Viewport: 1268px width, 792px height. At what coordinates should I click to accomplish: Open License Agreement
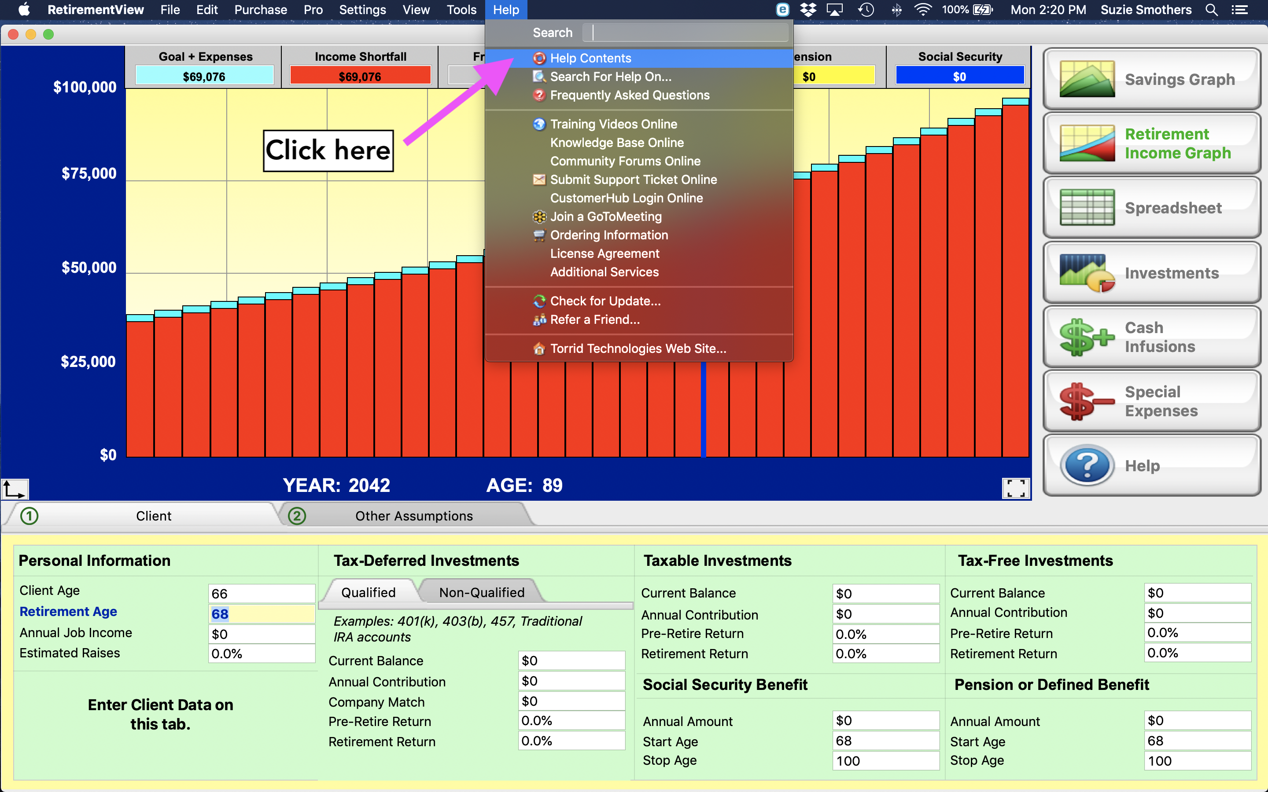639,253
